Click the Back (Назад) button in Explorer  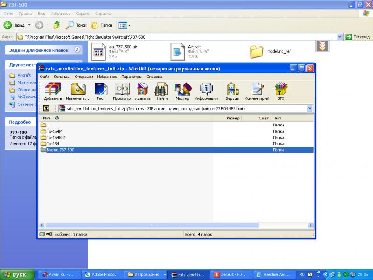pyautogui.click(x=14, y=25)
